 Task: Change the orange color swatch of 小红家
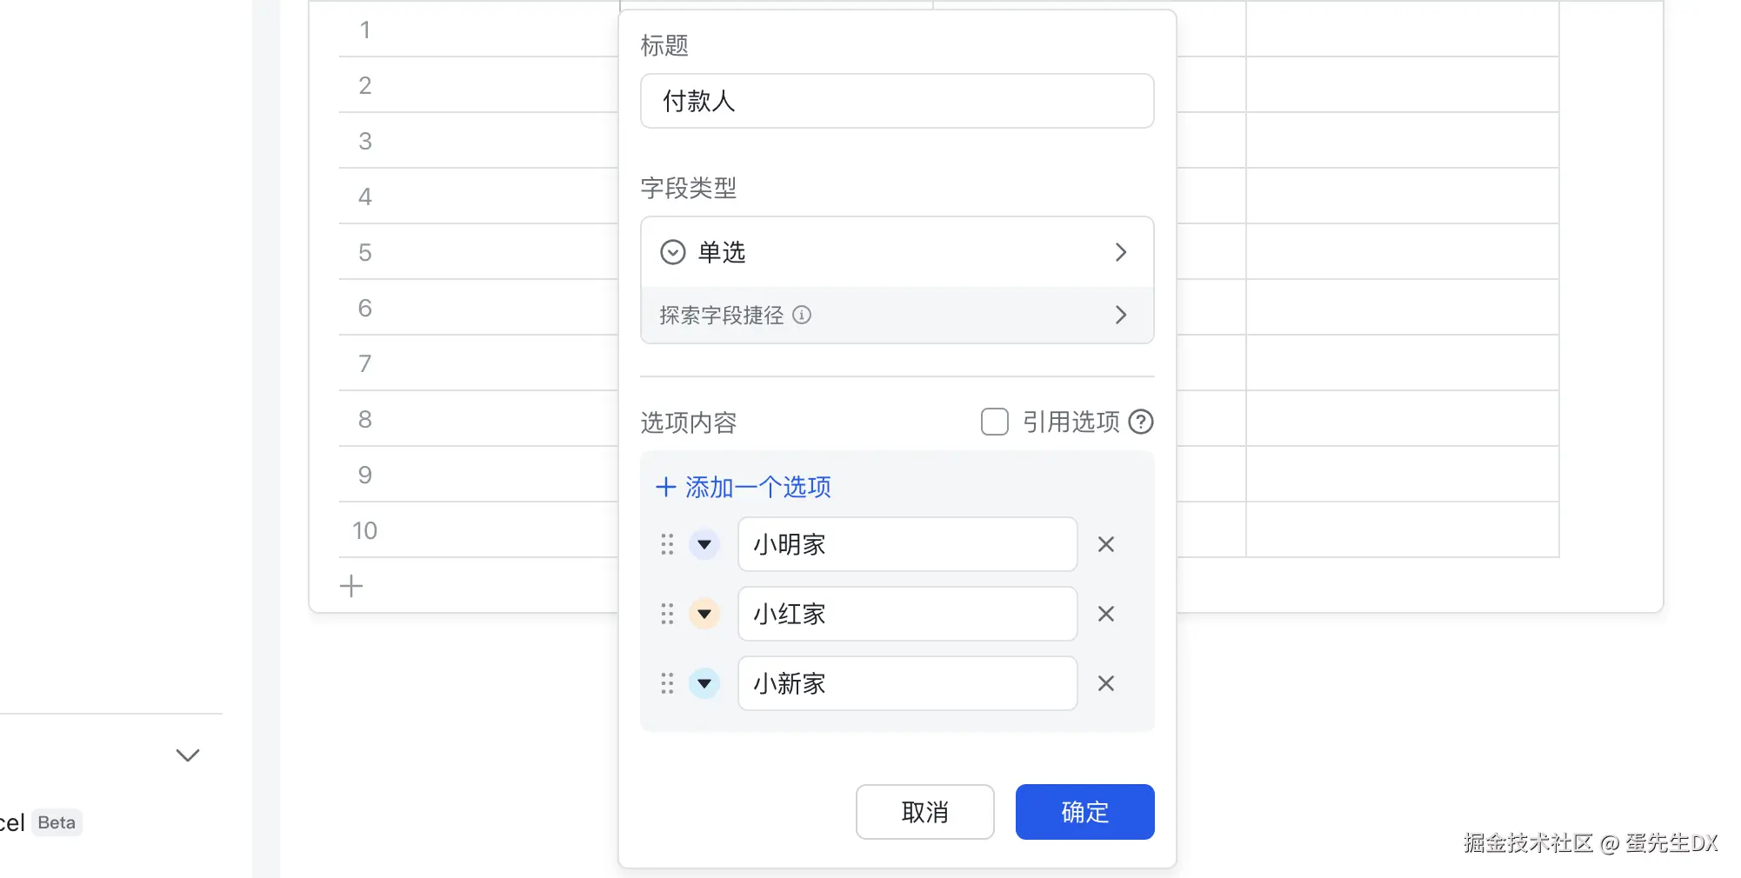(x=704, y=614)
